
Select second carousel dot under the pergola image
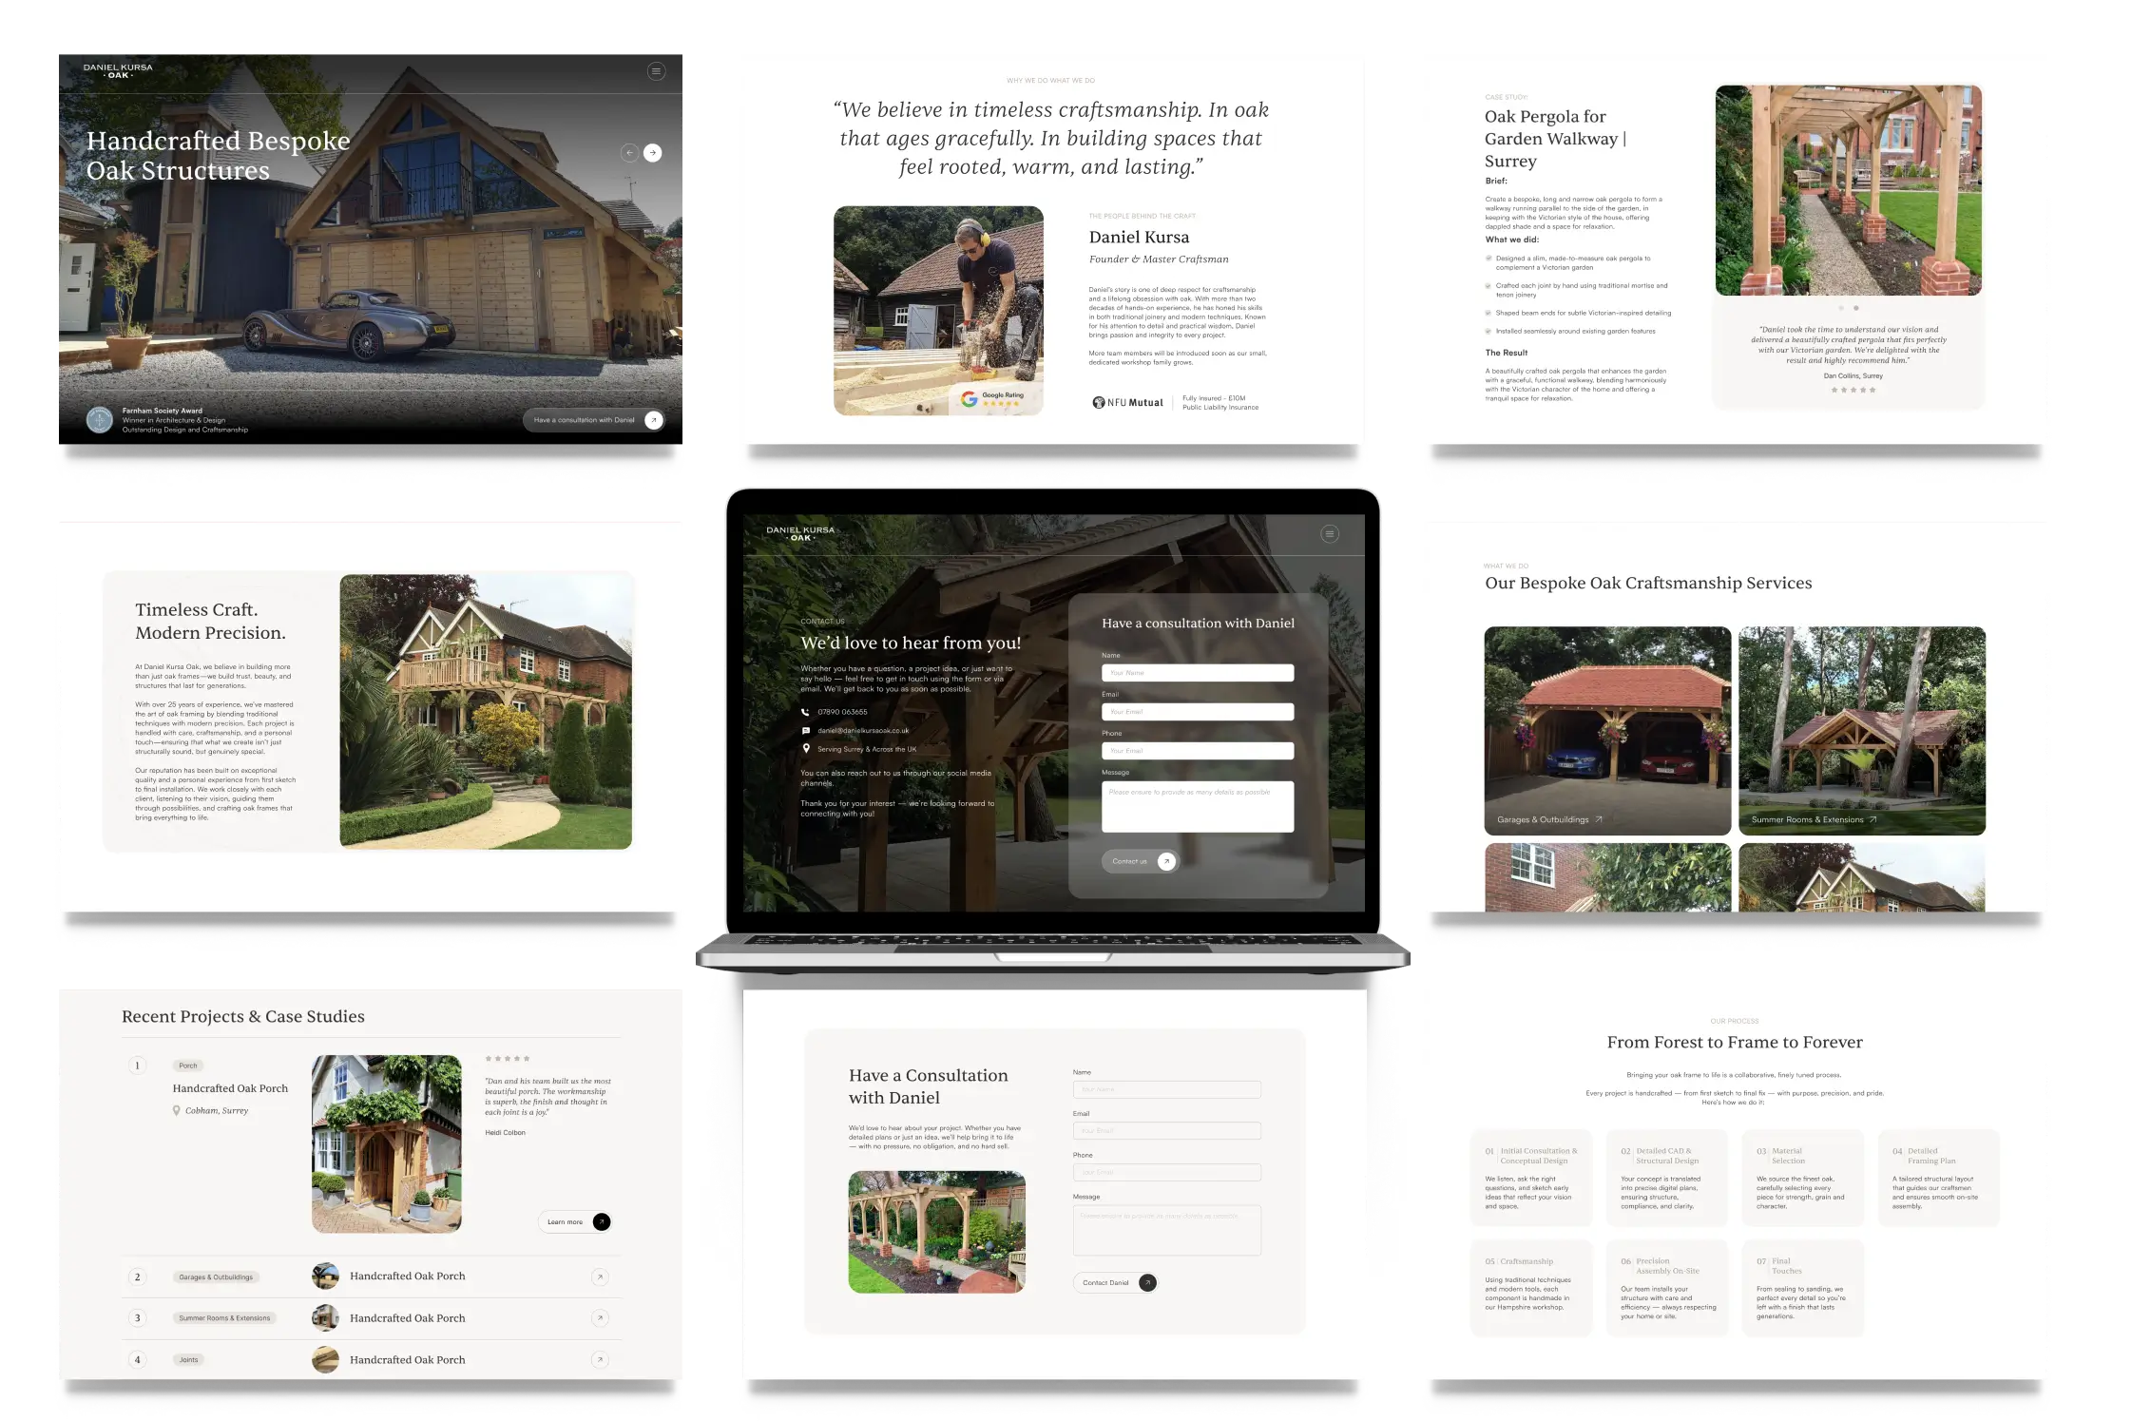pos(1856,308)
